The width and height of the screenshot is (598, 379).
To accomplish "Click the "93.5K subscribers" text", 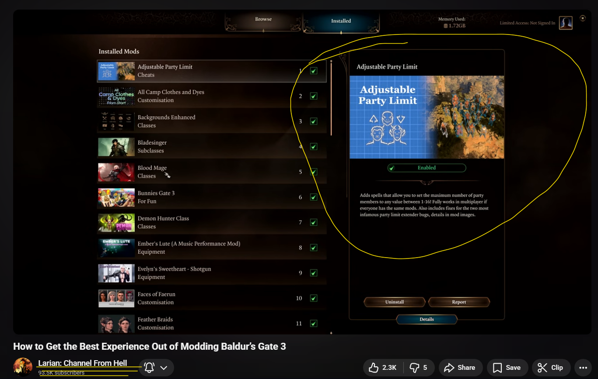I will point(61,373).
